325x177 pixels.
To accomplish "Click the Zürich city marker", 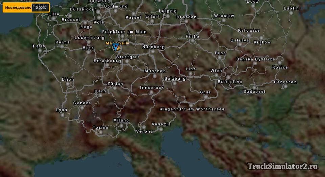I will click(x=115, y=88).
